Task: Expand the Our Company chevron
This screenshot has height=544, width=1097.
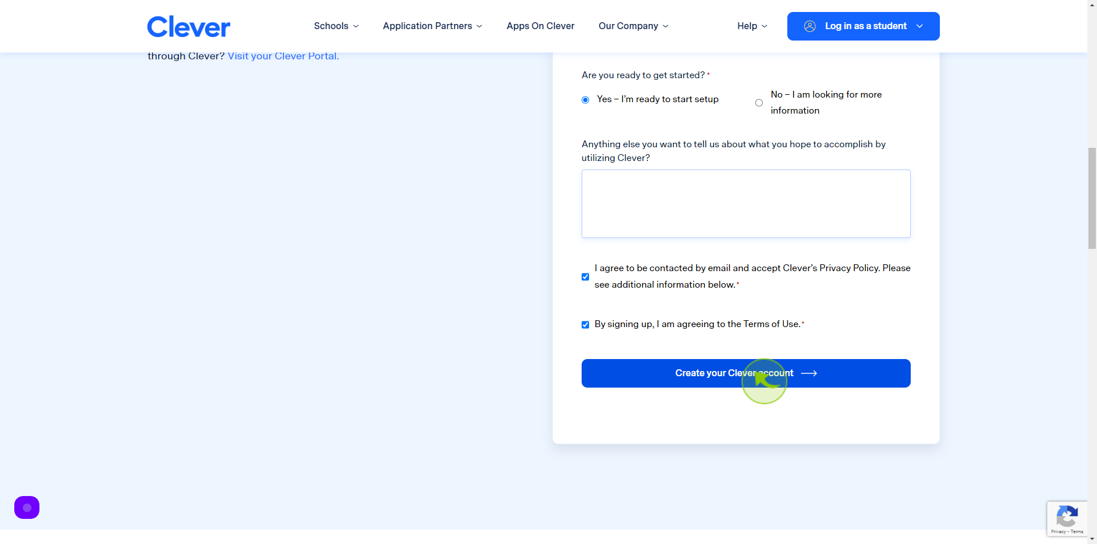Action: coord(666,26)
